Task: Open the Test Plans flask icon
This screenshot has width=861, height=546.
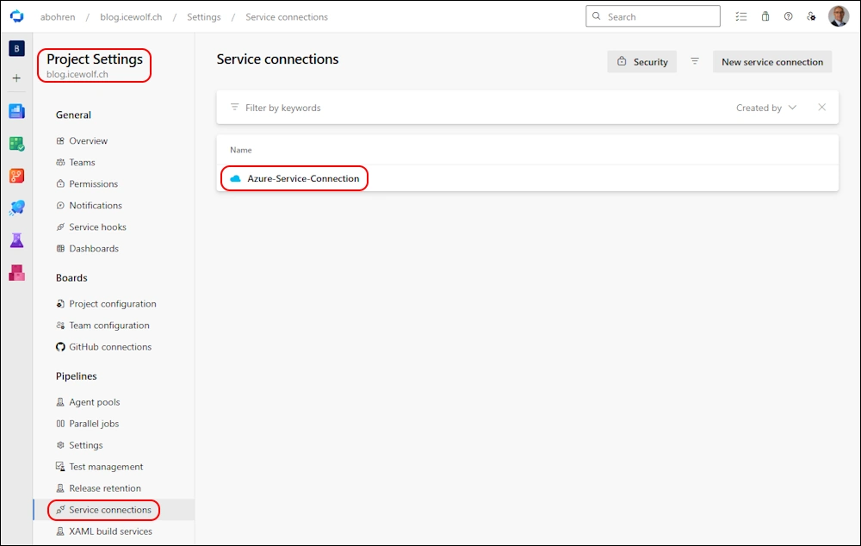Action: pos(16,240)
